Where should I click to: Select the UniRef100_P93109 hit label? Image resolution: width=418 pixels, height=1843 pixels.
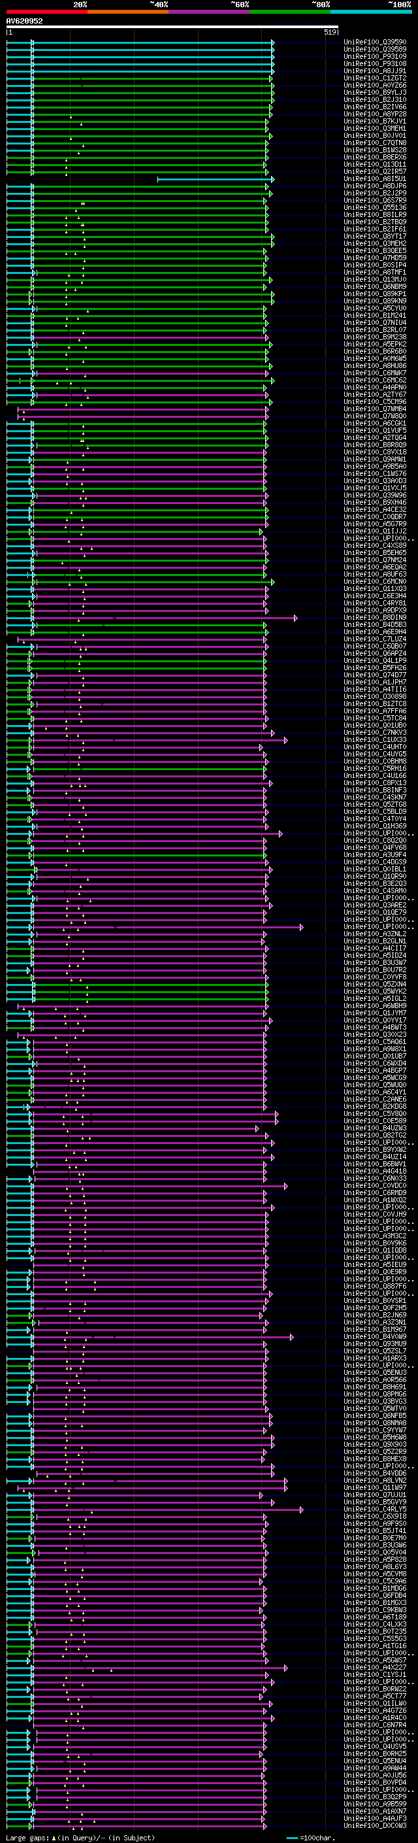click(375, 56)
